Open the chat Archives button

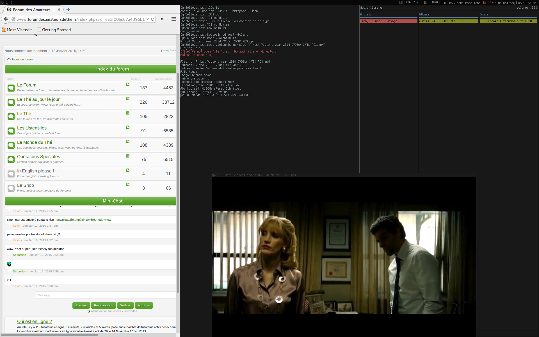144,305
